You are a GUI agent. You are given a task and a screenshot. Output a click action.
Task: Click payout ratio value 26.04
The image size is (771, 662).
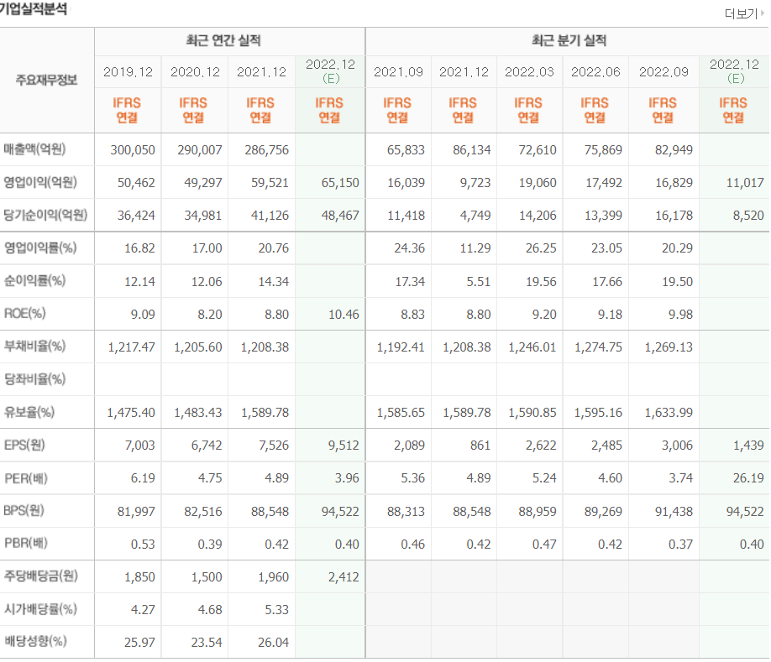(274, 643)
